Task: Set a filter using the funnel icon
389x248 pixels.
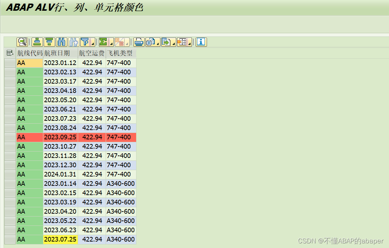Action: [x=85, y=42]
